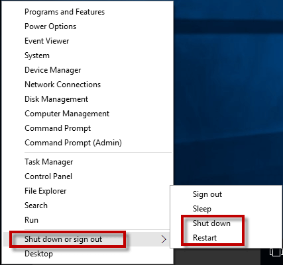Click the System menu entry
283x265 pixels.
(37, 56)
